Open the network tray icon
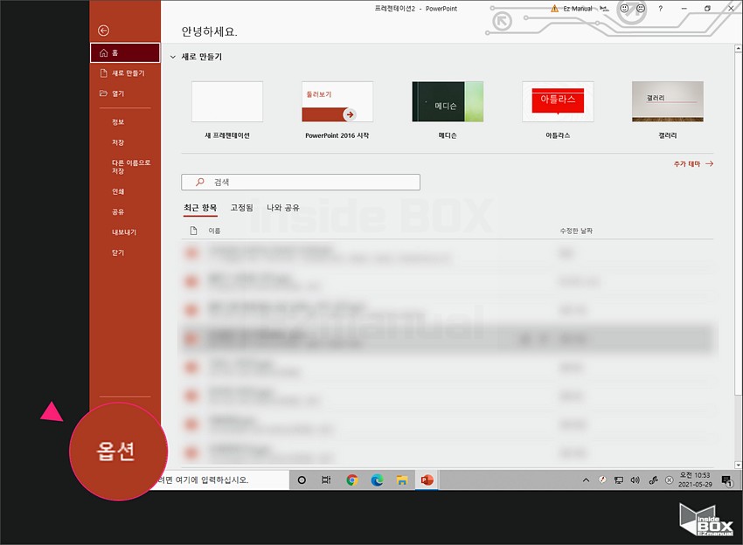Image resolution: width=743 pixels, height=545 pixels. pos(618,480)
